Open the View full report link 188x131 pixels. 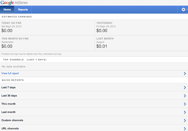coord(10,73)
